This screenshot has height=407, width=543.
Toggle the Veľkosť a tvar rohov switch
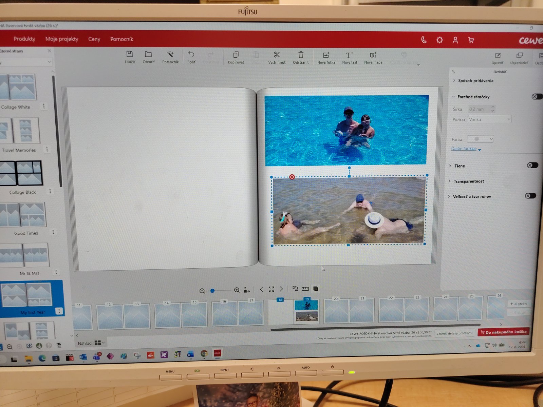pyautogui.click(x=530, y=196)
